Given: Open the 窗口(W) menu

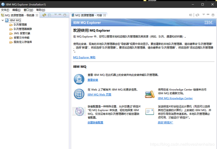Looking at the screenshot, I should coord(28,10).
